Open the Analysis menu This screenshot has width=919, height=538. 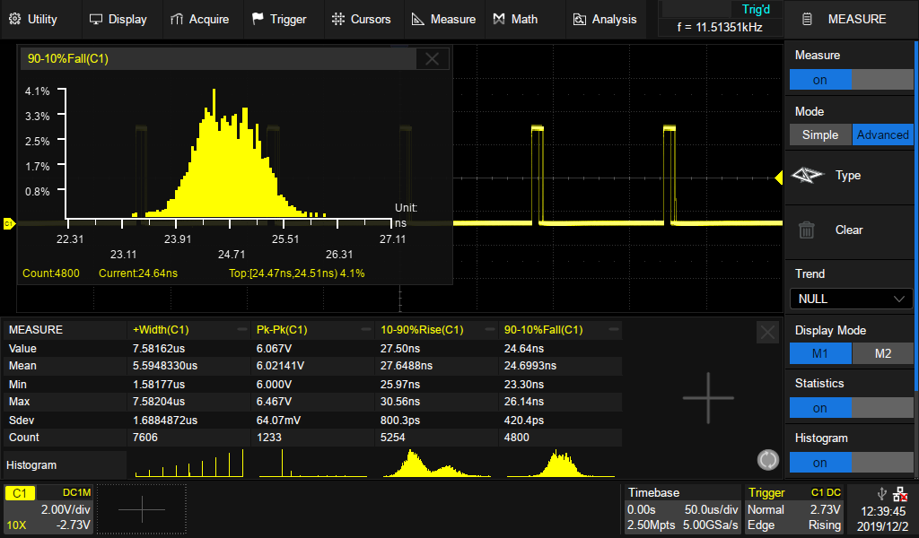(604, 19)
